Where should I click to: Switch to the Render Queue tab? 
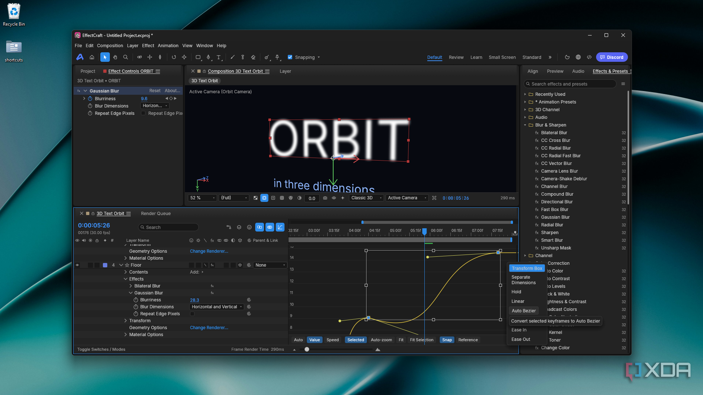(x=156, y=214)
